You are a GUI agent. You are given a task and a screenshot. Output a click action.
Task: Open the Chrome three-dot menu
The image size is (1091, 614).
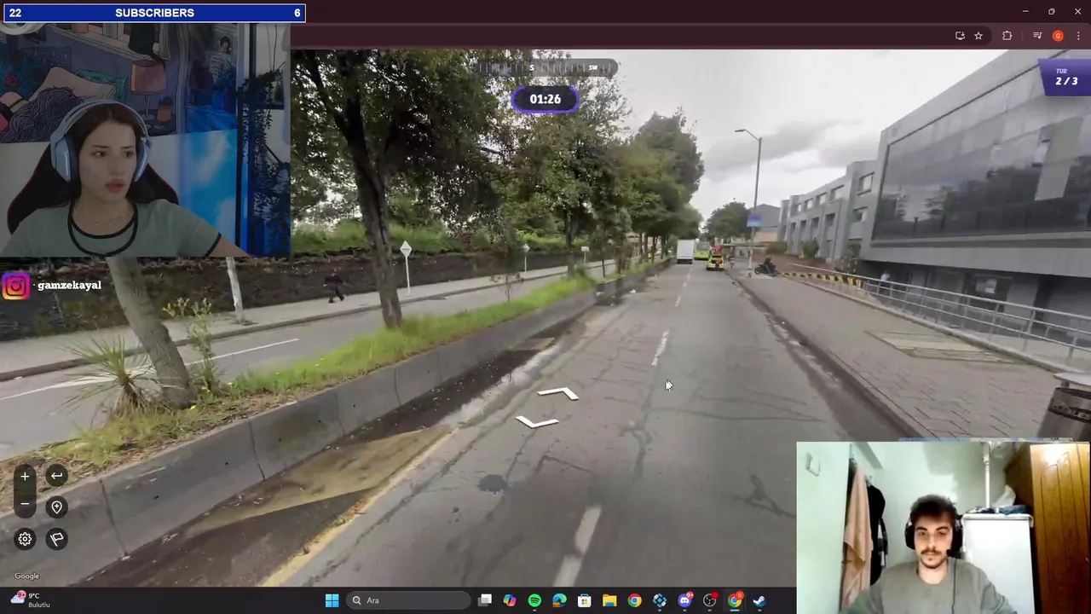coord(1078,36)
